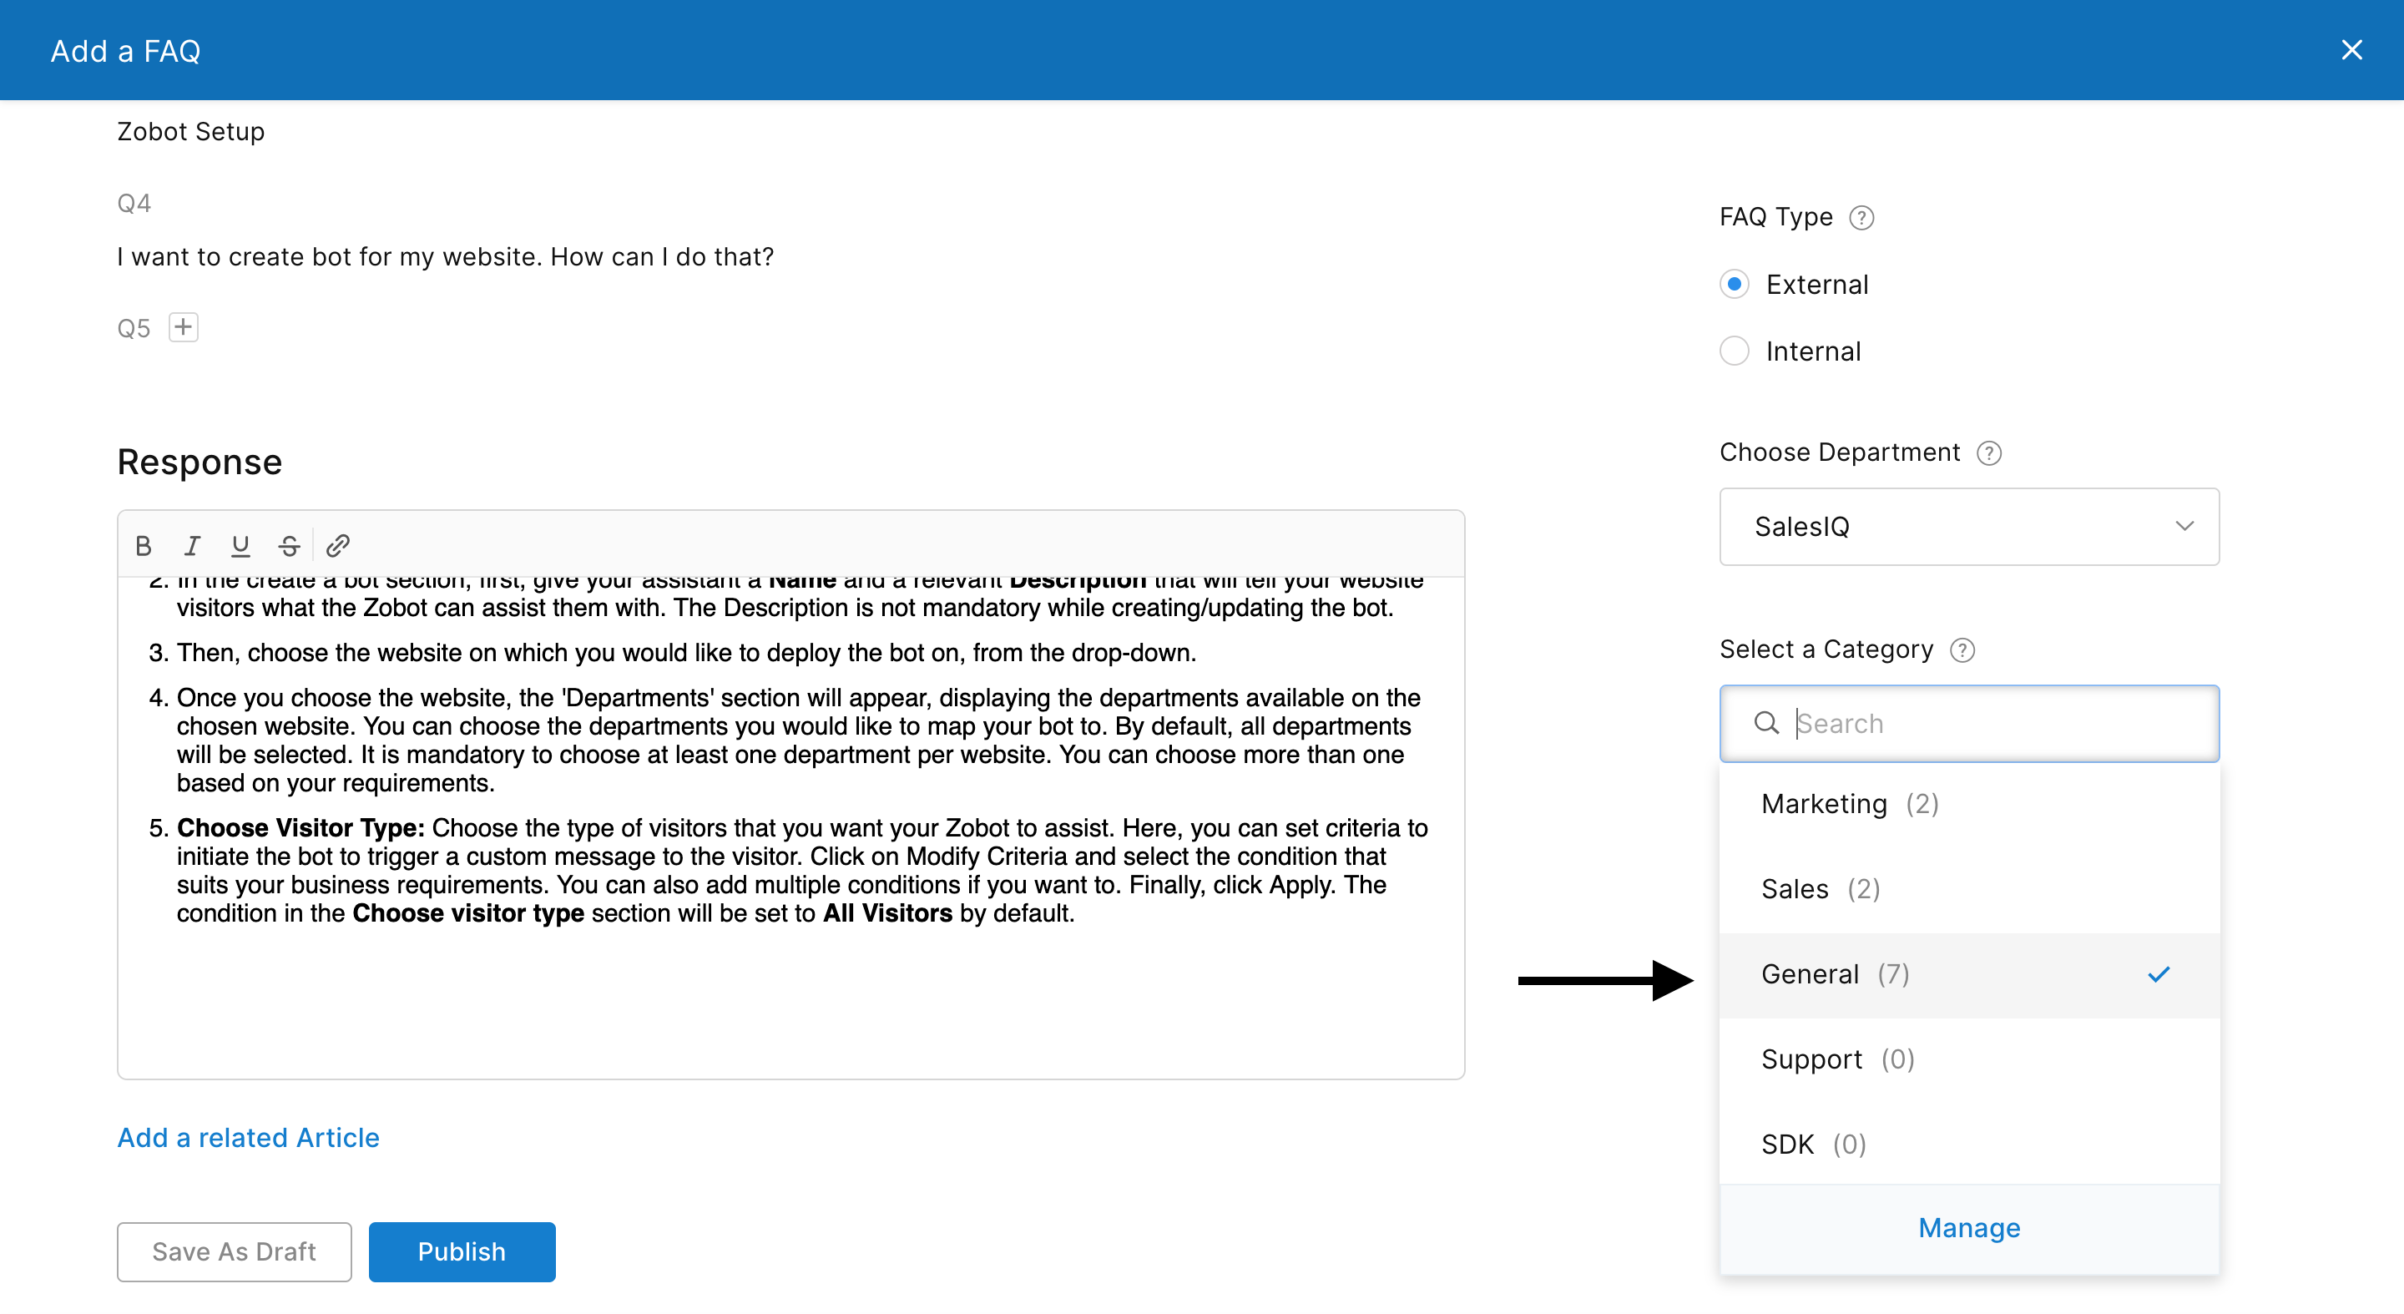This screenshot has height=1314, width=2404.
Task: Insert a hyperlink using link icon
Action: tap(338, 545)
